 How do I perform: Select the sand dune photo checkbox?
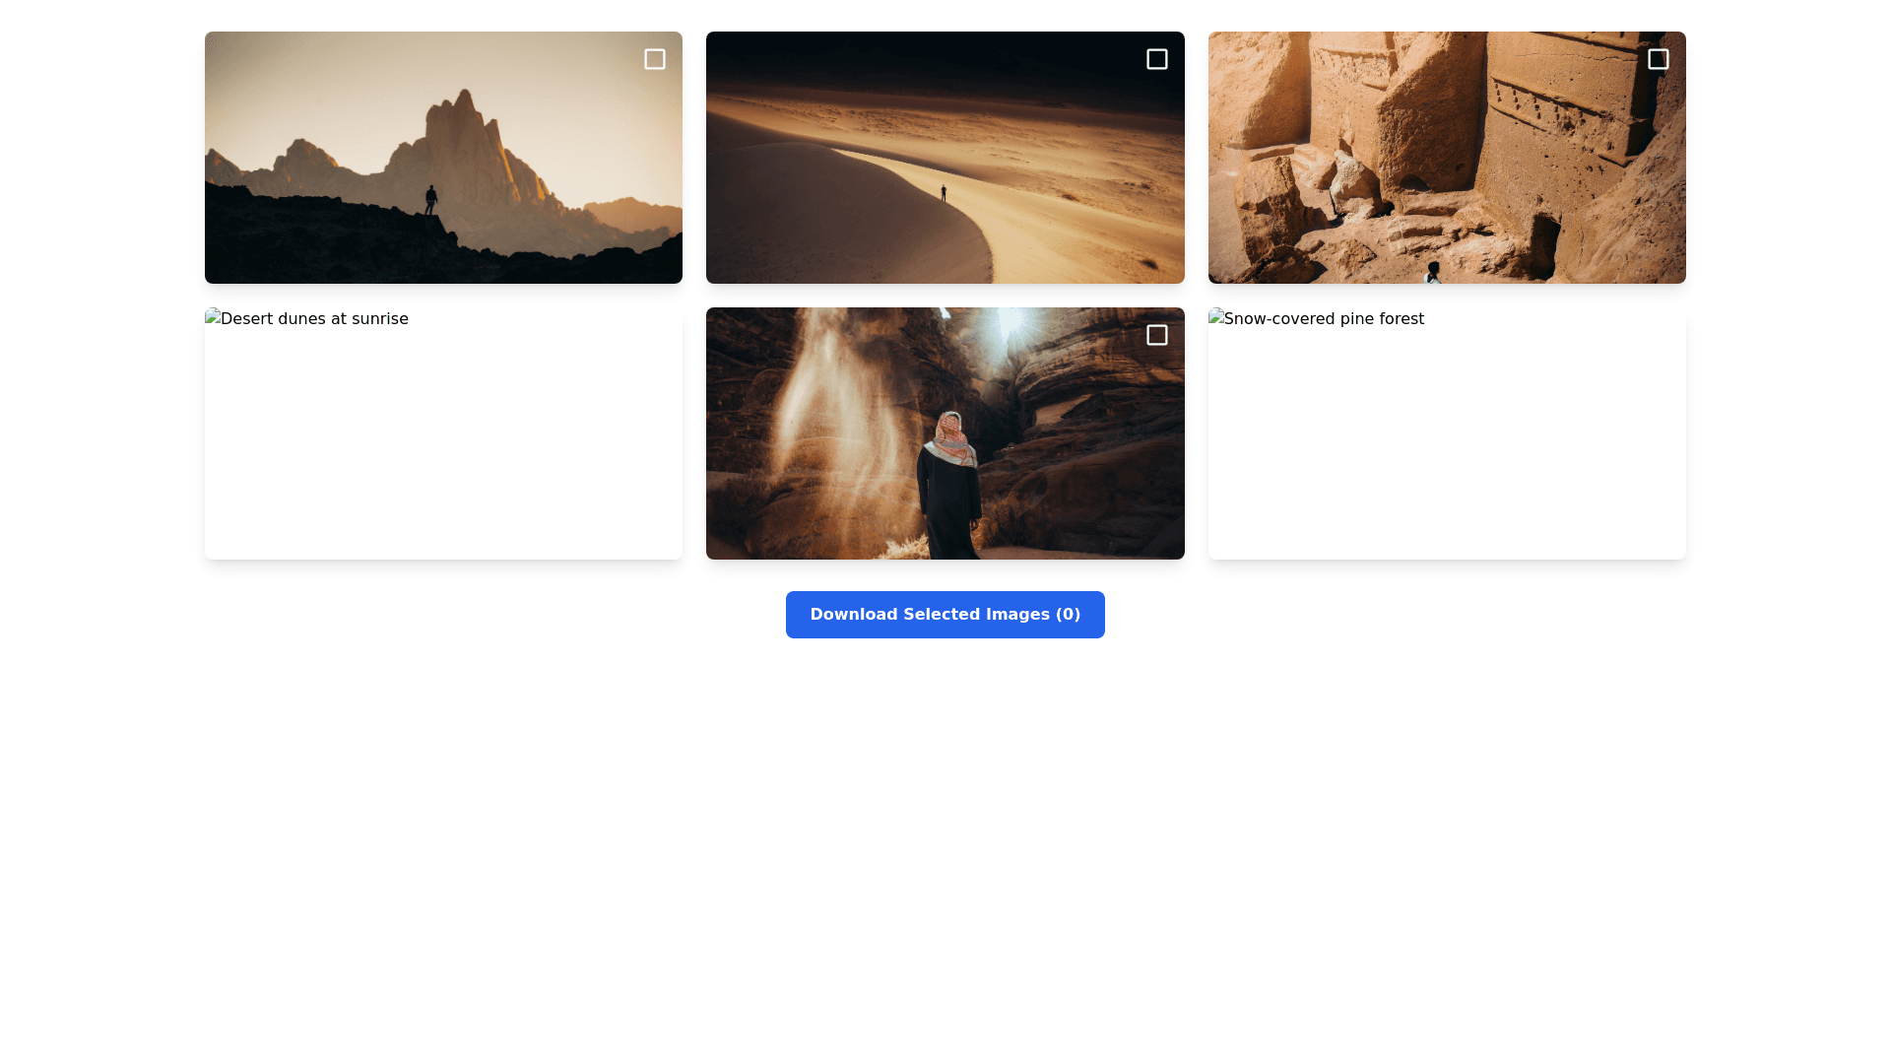(x=1156, y=59)
